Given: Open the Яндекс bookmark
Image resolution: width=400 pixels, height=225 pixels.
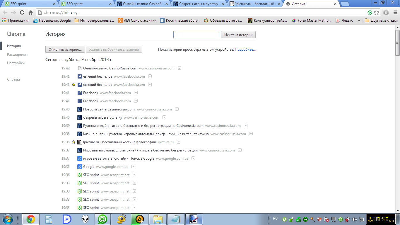Looking at the screenshot, I should (344, 21).
